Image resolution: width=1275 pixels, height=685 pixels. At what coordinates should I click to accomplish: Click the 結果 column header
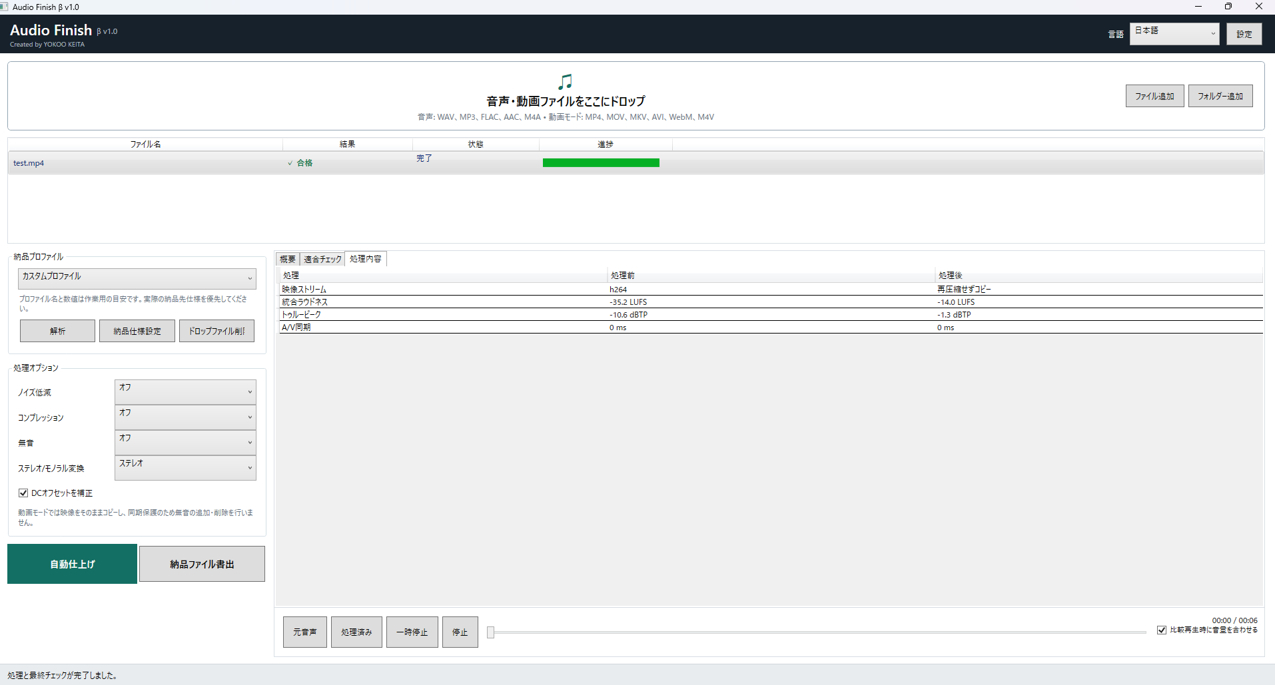pos(347,144)
